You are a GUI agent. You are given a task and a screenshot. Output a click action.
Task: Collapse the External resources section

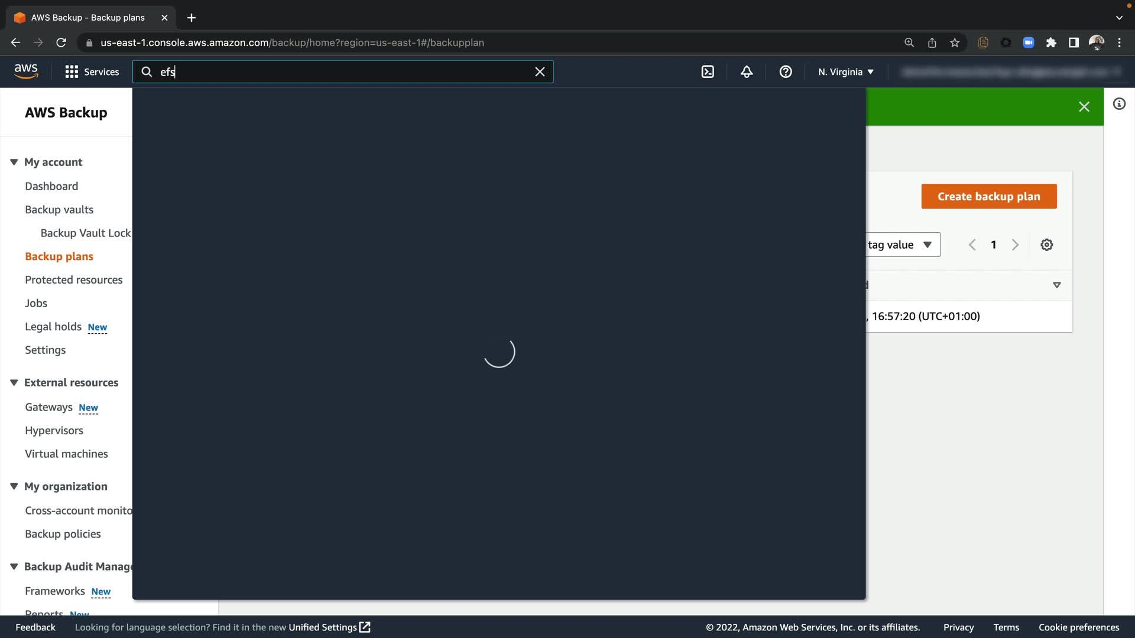click(14, 382)
